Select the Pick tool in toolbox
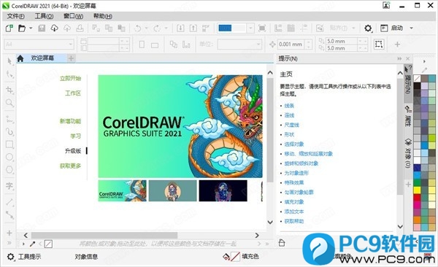This screenshot has width=438, height=267. pyautogui.click(x=9, y=61)
